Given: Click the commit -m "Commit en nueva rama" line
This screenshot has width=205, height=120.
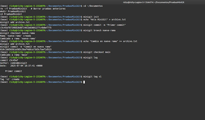Looking at the screenshot, I should click(26, 47).
